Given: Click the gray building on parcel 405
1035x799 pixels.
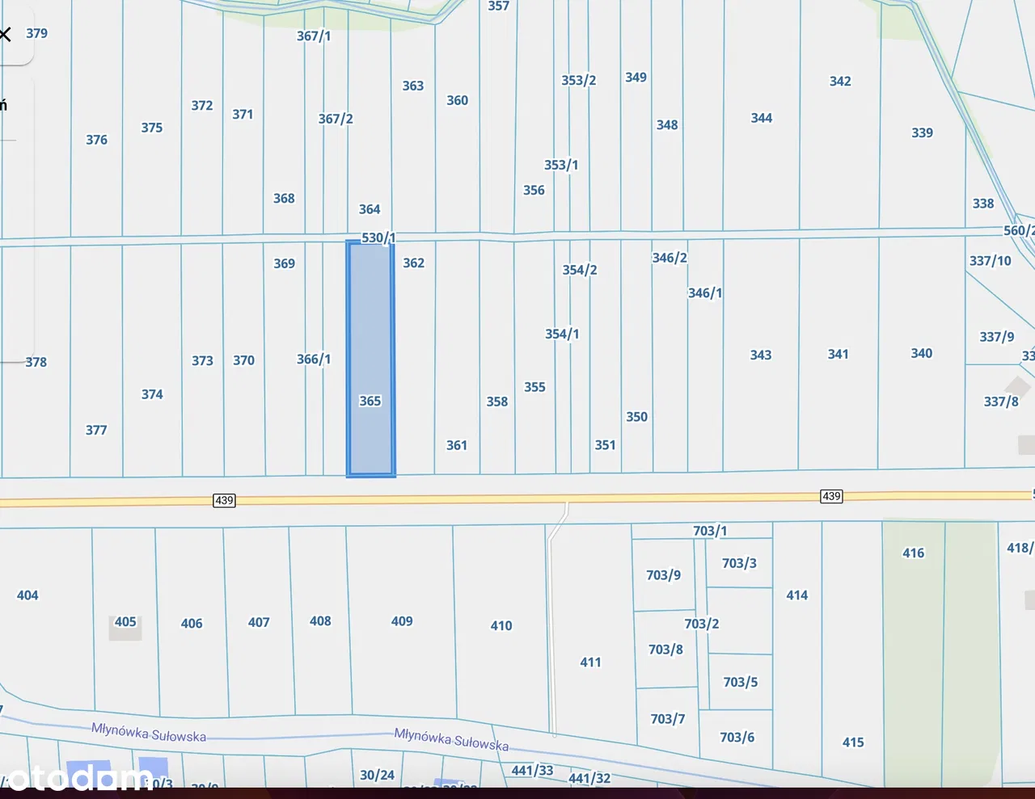Looking at the screenshot, I should coord(125,626).
